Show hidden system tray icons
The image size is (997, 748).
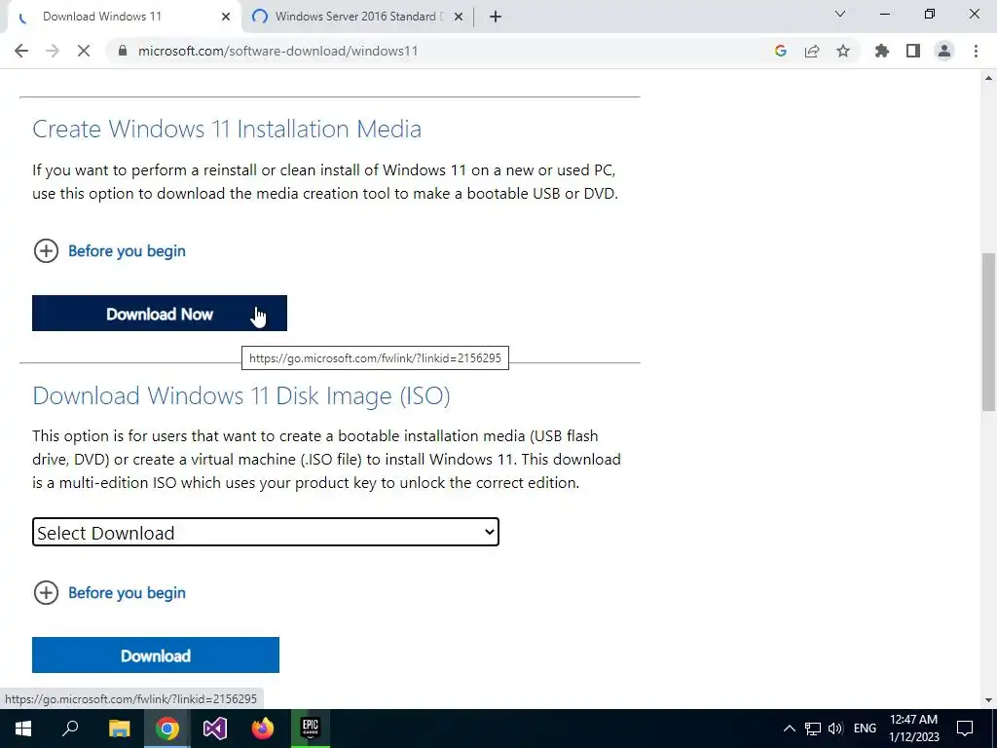(789, 729)
